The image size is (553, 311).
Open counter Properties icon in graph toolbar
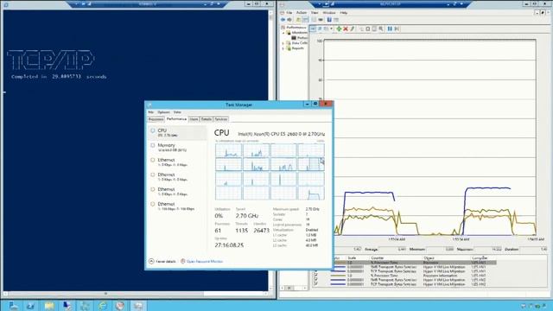point(374,29)
